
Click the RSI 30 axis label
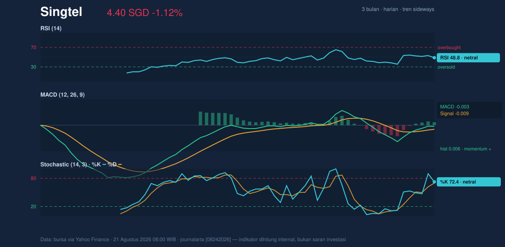point(33,67)
